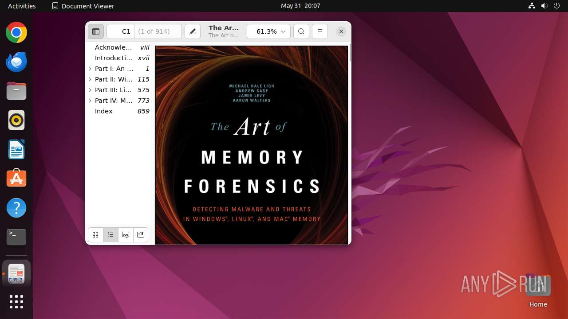Switch sidebar to bookmarks view
568x319 pixels.
(141, 235)
